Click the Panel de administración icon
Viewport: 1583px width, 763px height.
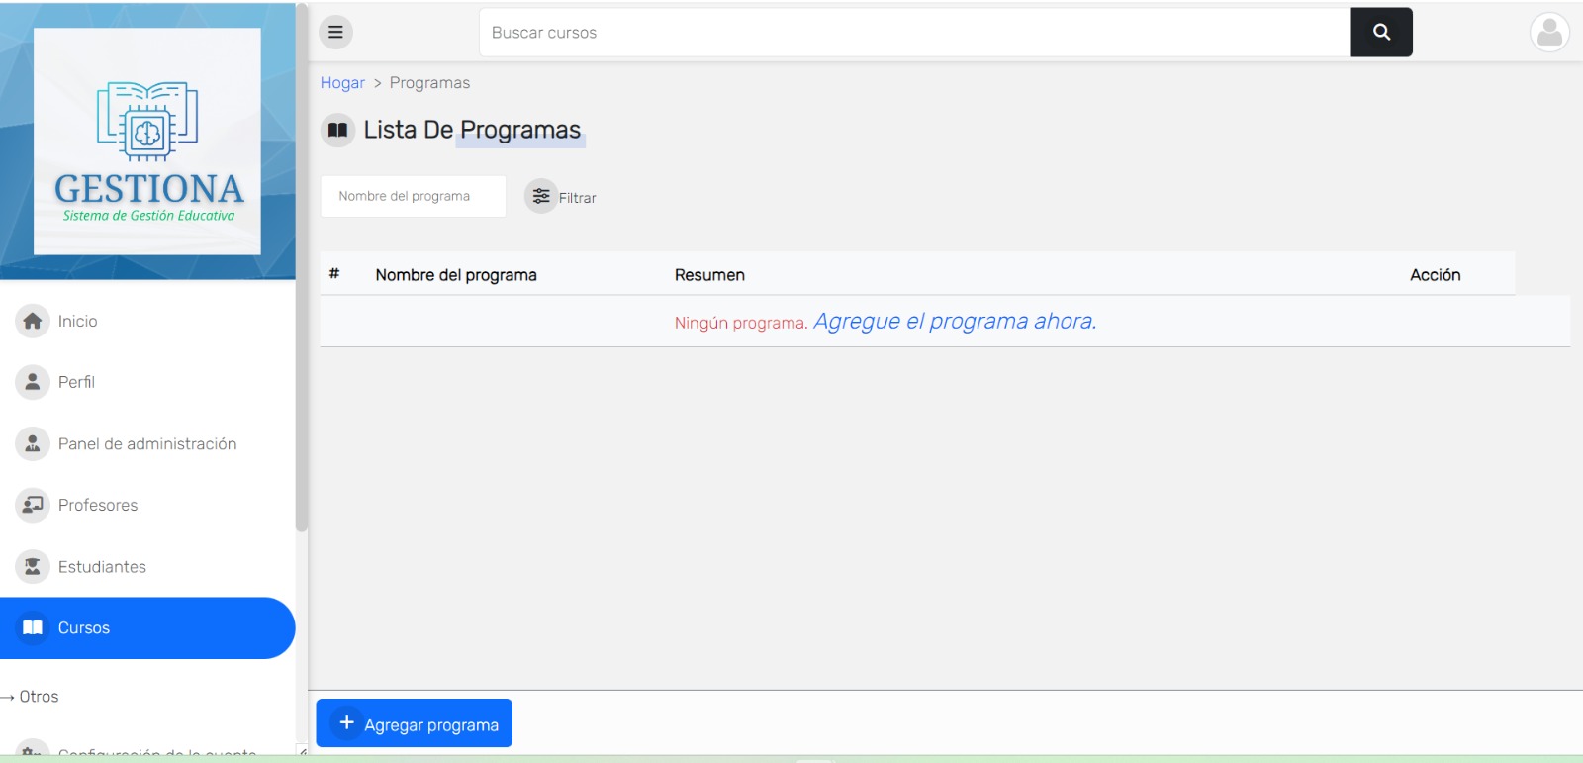coord(33,443)
